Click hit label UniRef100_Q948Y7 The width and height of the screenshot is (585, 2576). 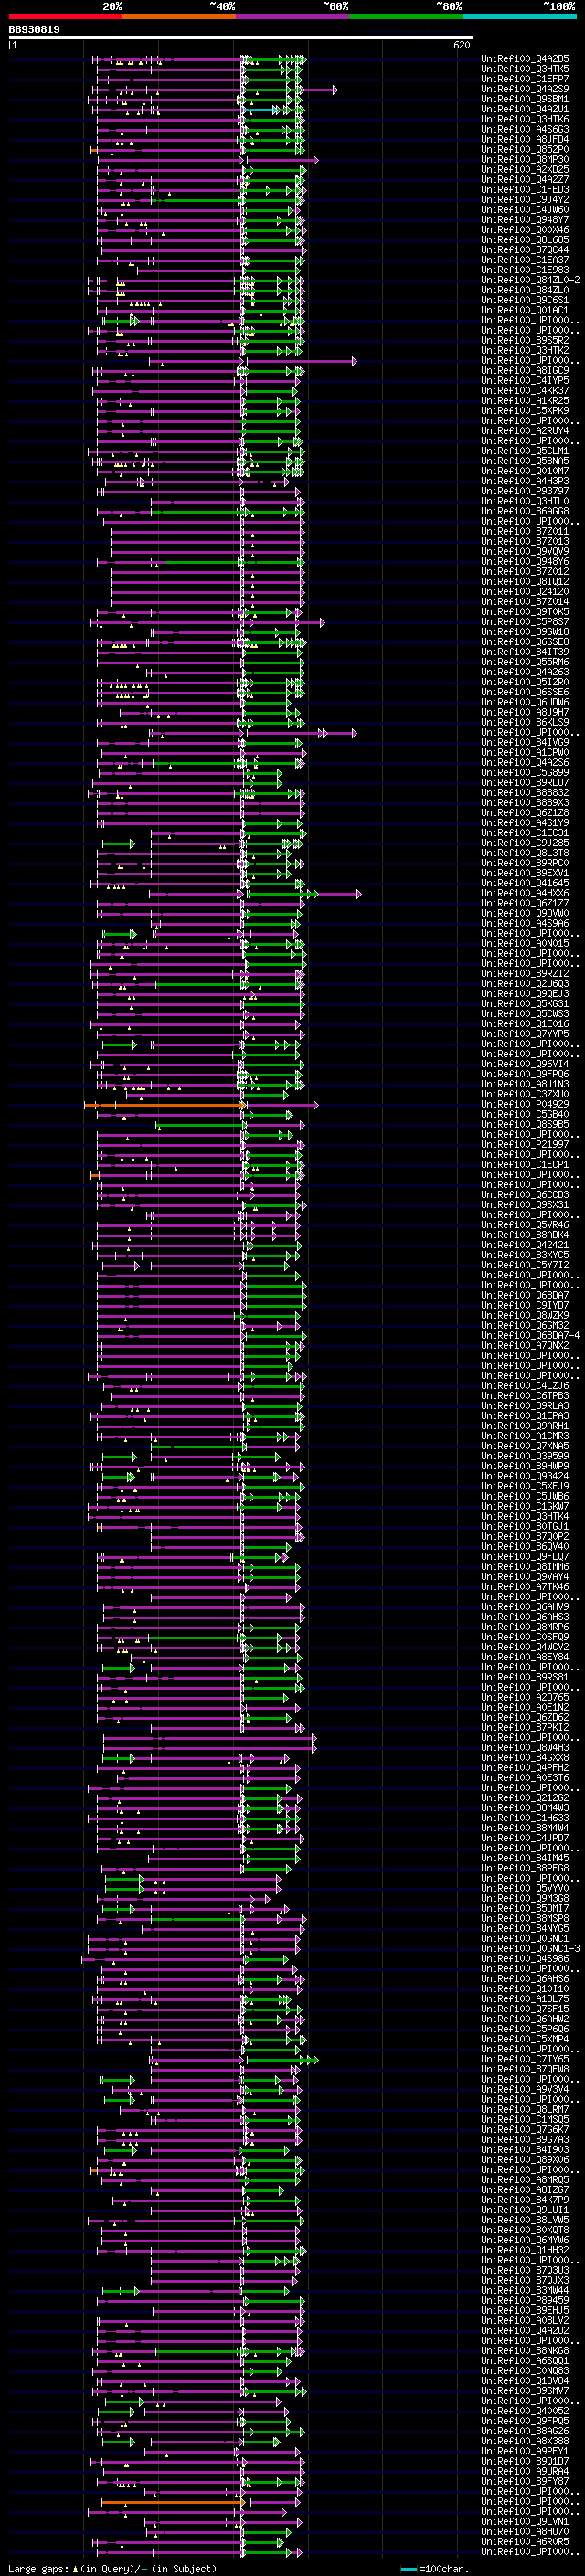click(525, 220)
